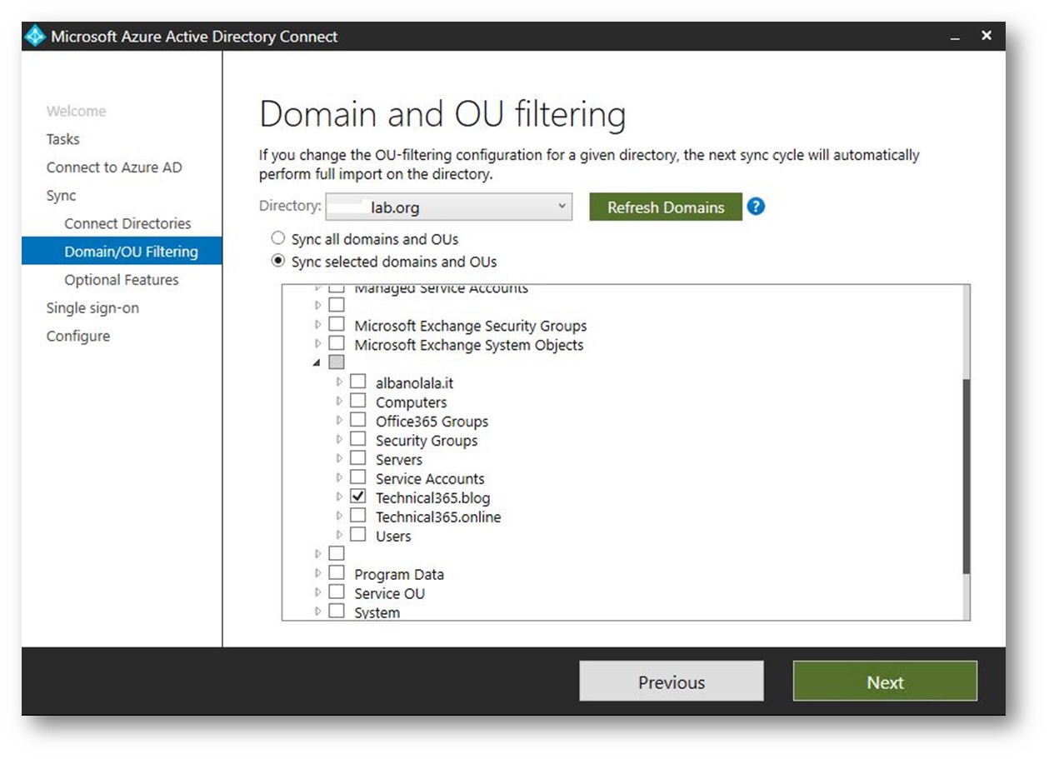Image resolution: width=1049 pixels, height=759 pixels.
Task: Click the blue help question mark icon
Action: (756, 207)
